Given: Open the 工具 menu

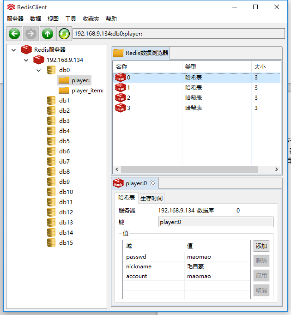Looking at the screenshot, I should coord(71,18).
